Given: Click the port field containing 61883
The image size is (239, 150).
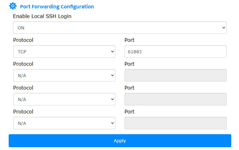Looking at the screenshot, I should (175, 51).
